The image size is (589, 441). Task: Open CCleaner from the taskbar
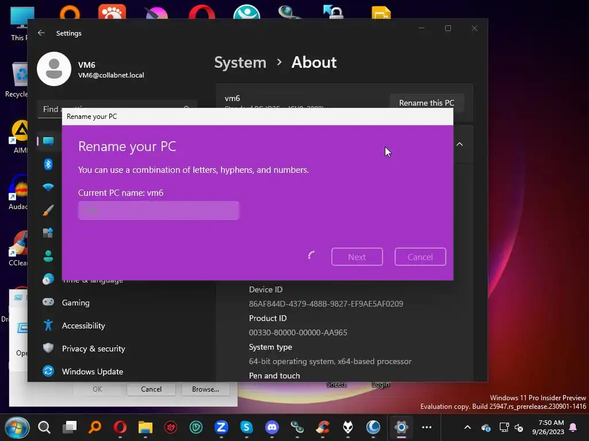323,427
